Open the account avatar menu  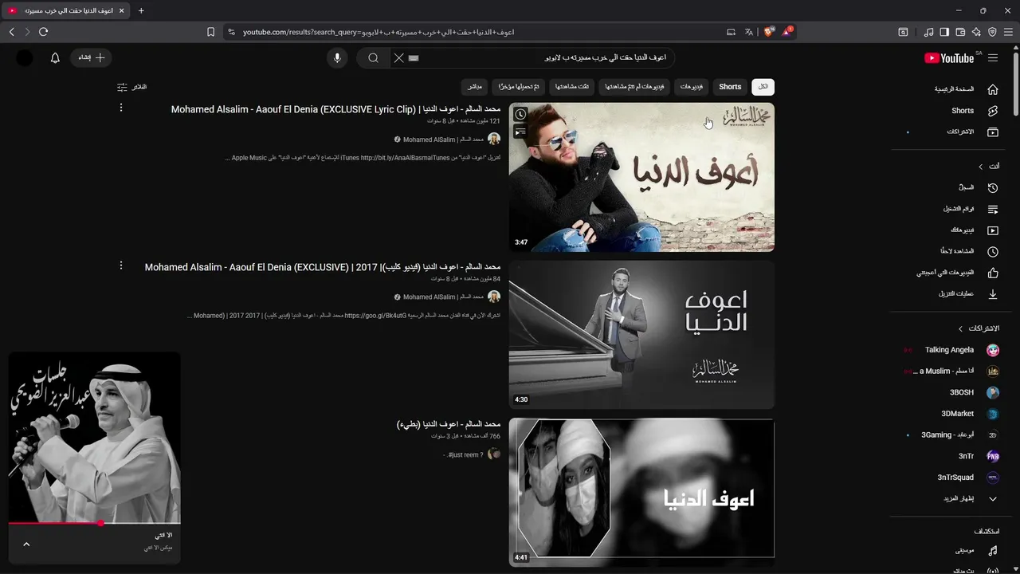pos(25,58)
